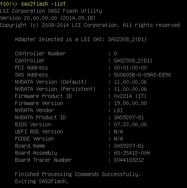Click the Firmware Version 19.00.00.00 value
Viewport: 187px width, 188px height.
pos(130,103)
